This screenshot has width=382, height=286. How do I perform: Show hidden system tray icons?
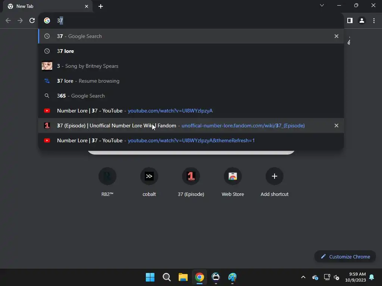(x=303, y=277)
